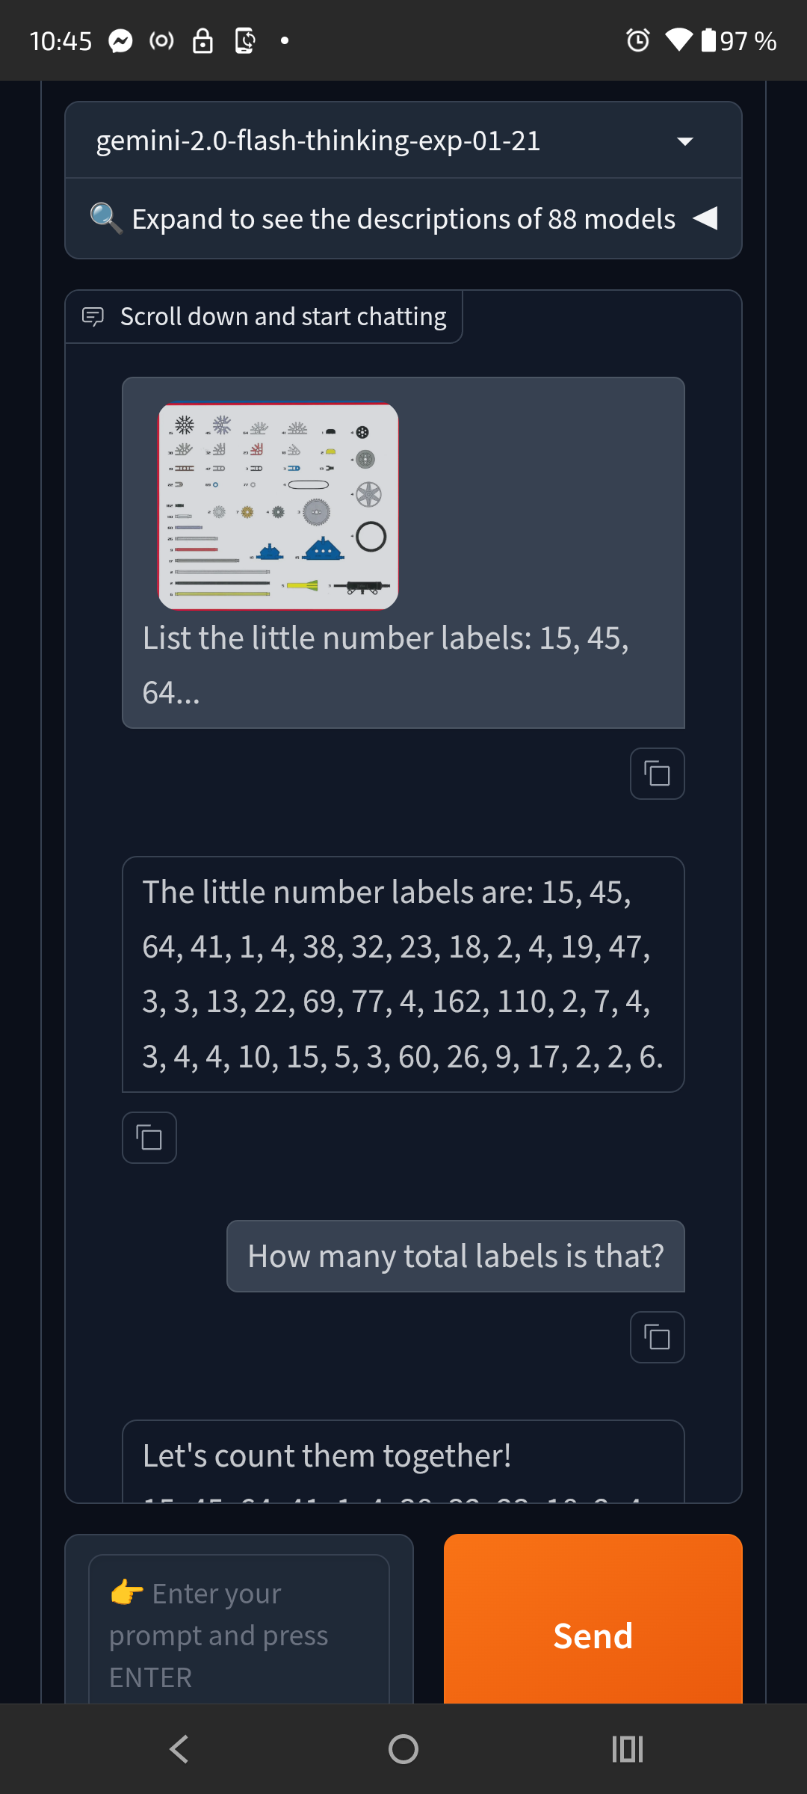Expand descriptions of 88 models
This screenshot has width=807, height=1794.
click(x=403, y=219)
